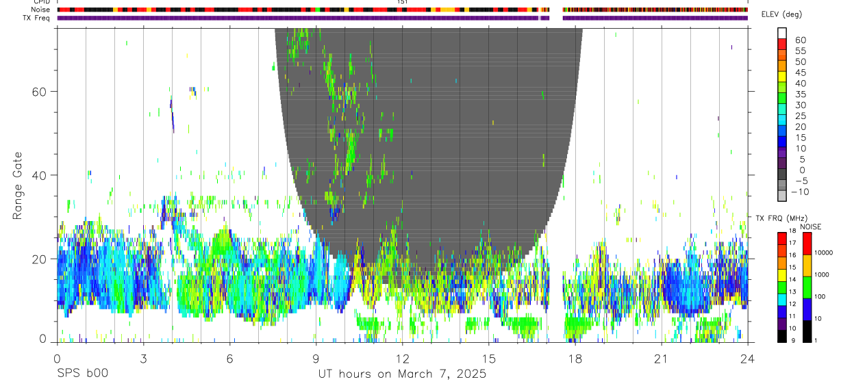
Task: Click the orange 1000 NOISE legend swatch
Action: 807,264
